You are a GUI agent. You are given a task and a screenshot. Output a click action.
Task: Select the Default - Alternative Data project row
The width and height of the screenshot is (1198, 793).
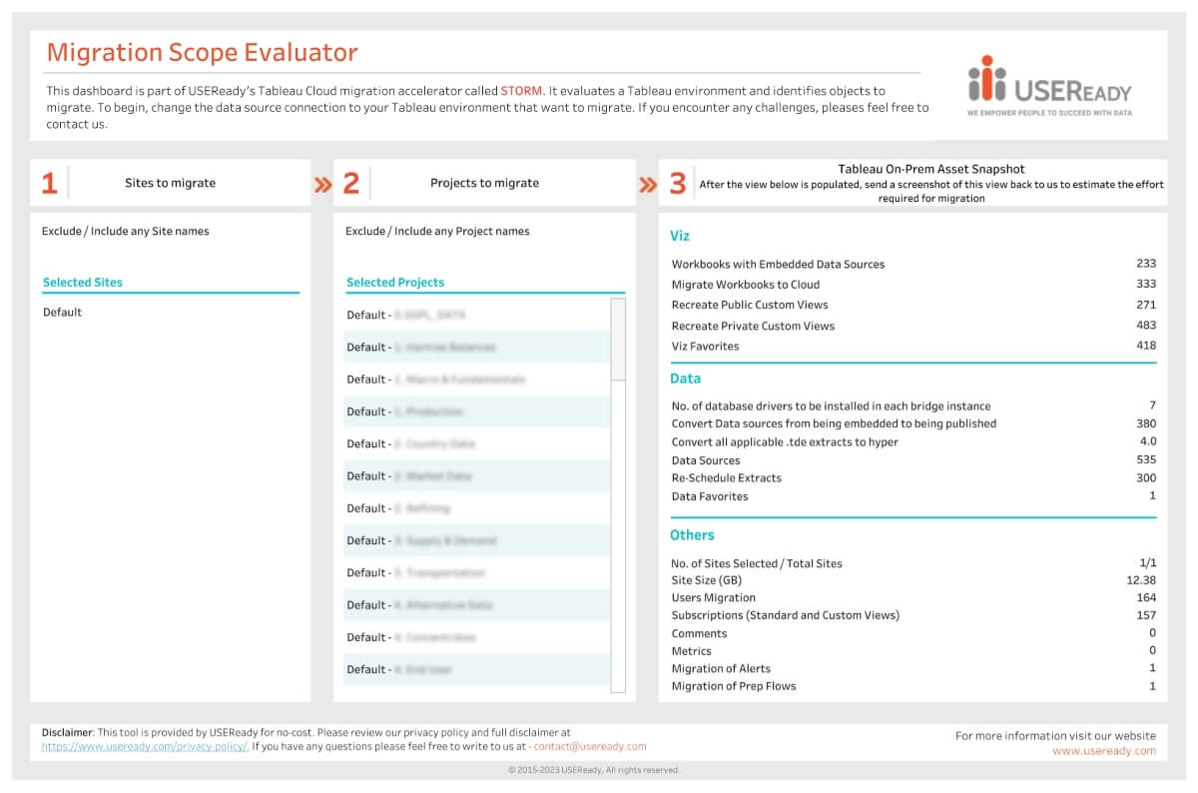tap(477, 605)
